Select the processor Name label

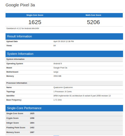tap(9, 88)
